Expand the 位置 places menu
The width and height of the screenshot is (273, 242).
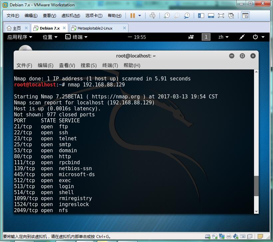50,37
